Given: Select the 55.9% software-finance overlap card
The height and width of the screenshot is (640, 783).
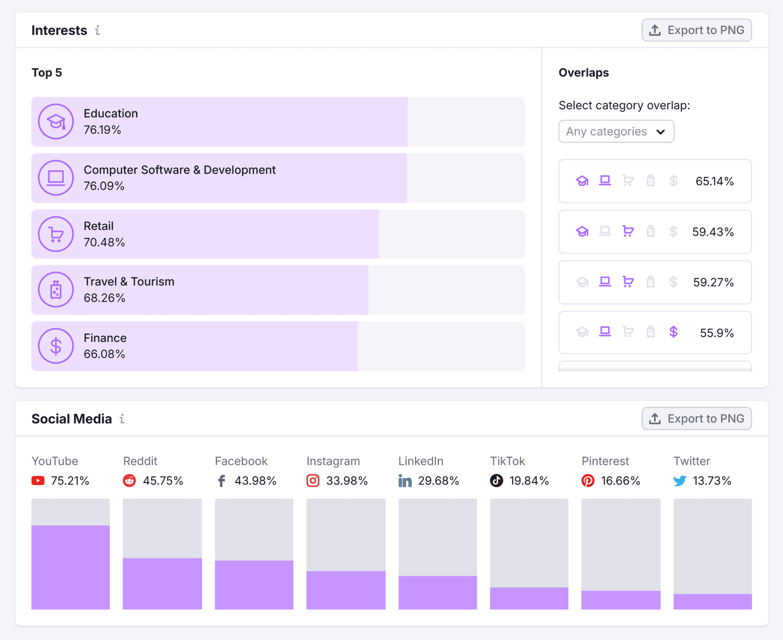Looking at the screenshot, I should coord(655,332).
